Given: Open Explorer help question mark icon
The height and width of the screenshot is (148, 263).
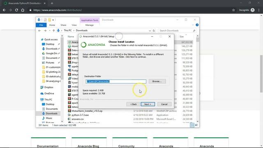Looking at the screenshot, I should tap(197, 25).
